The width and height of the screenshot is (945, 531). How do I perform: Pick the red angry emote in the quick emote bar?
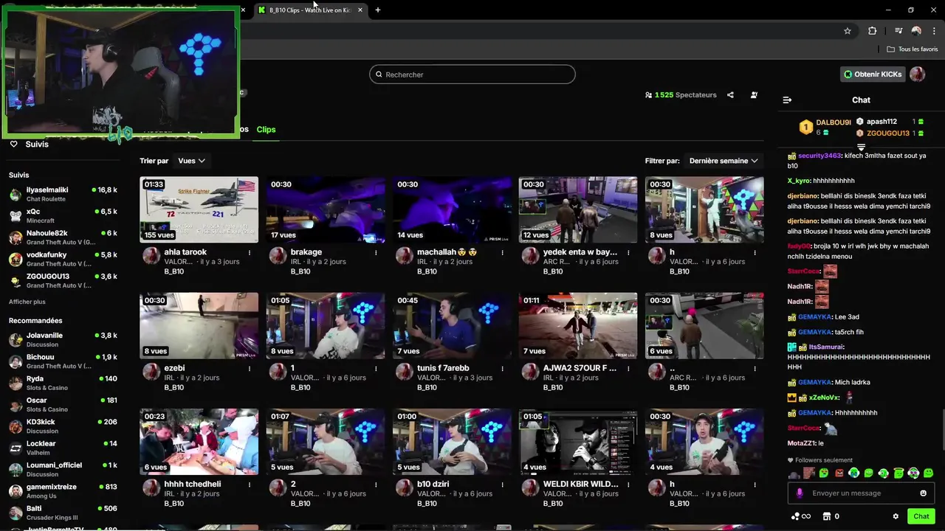(839, 473)
